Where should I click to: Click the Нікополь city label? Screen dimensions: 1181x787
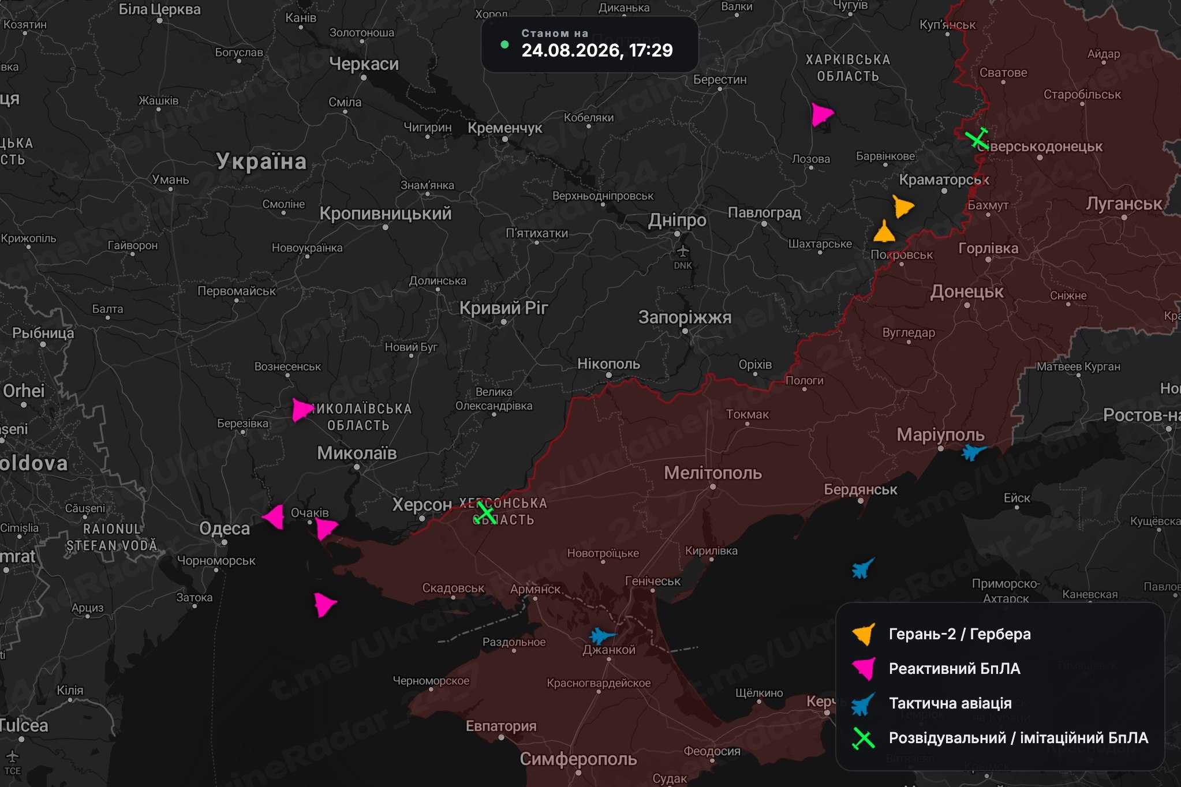coord(609,363)
